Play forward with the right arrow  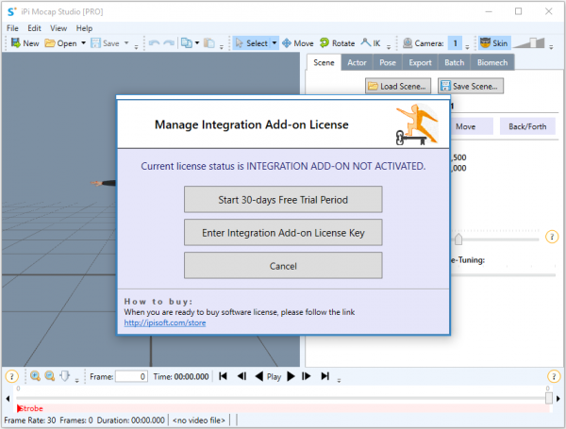pos(291,376)
